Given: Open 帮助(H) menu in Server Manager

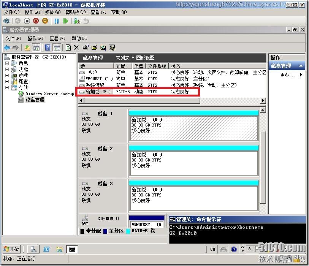Looking at the screenshot, I should click(79, 38).
